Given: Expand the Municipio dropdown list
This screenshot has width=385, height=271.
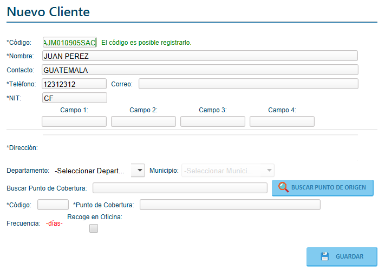Looking at the screenshot, I should coord(269,171).
